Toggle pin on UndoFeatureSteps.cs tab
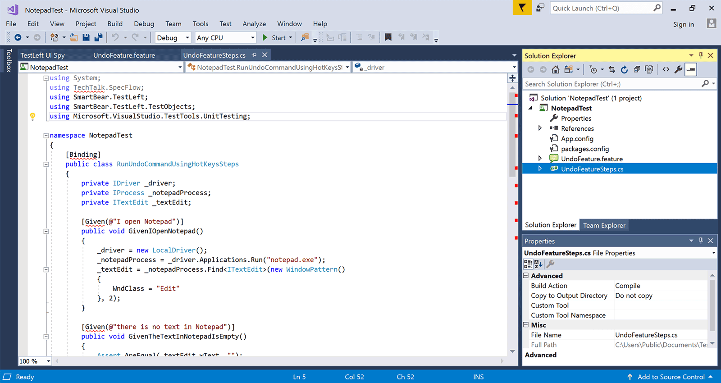This screenshot has width=721, height=383. (254, 55)
